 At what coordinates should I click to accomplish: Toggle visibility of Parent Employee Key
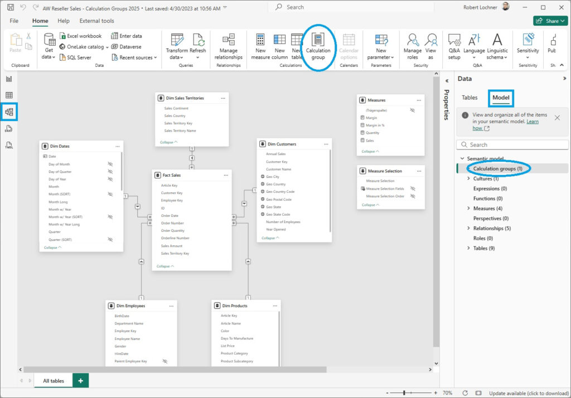click(165, 361)
